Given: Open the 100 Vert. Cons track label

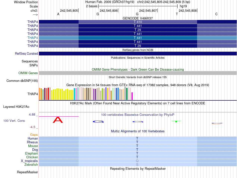Looking at the screenshot, I should pyautogui.click(x=14, y=121).
